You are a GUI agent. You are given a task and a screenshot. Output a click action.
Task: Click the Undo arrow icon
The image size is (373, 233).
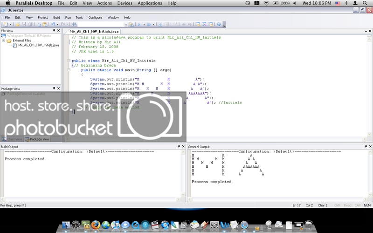click(x=53, y=24)
